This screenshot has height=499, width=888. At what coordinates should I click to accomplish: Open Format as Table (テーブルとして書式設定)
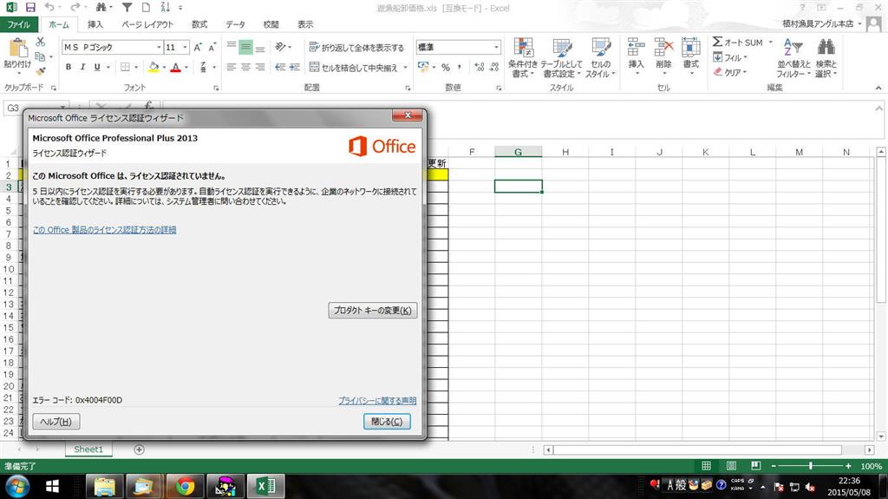pos(561,58)
